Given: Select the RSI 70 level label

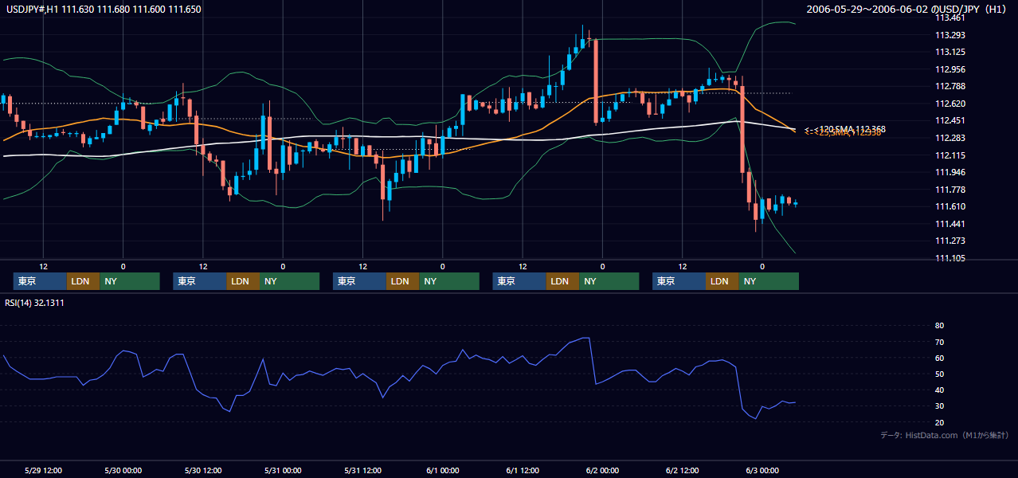Looking at the screenshot, I should 939,343.
